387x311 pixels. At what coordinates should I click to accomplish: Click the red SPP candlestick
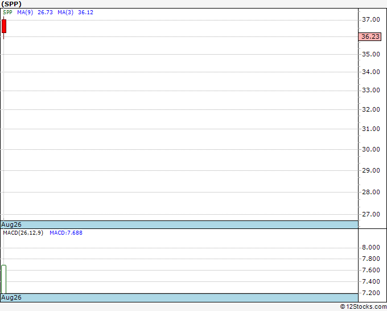(x=4, y=26)
